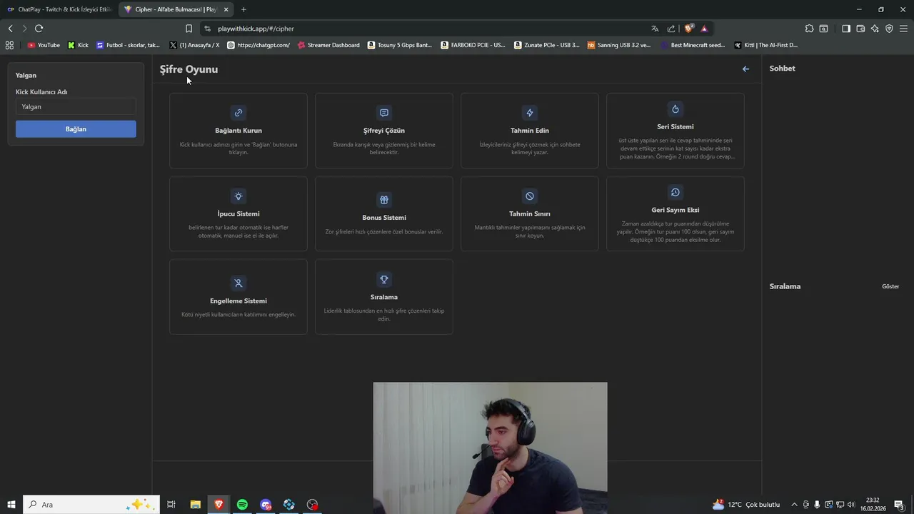Click the Şifre Oyunu heading
The height and width of the screenshot is (514, 914).
tap(189, 69)
